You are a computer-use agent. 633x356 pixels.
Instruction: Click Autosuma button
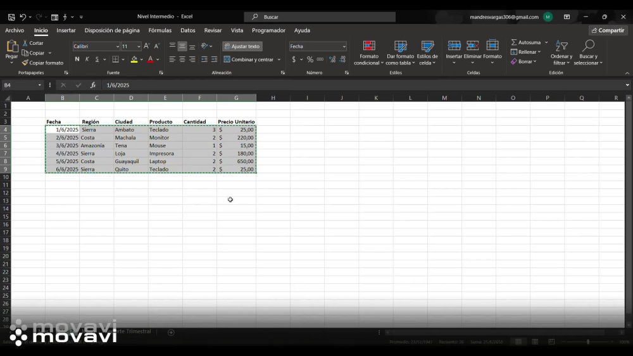pos(526,42)
